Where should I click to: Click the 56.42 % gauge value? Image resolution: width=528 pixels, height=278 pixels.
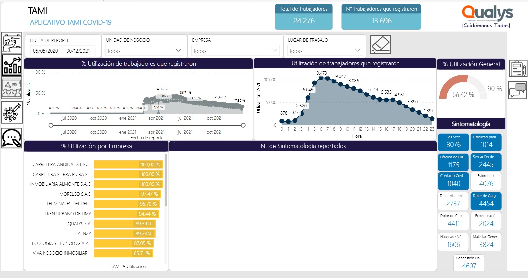coord(463,95)
